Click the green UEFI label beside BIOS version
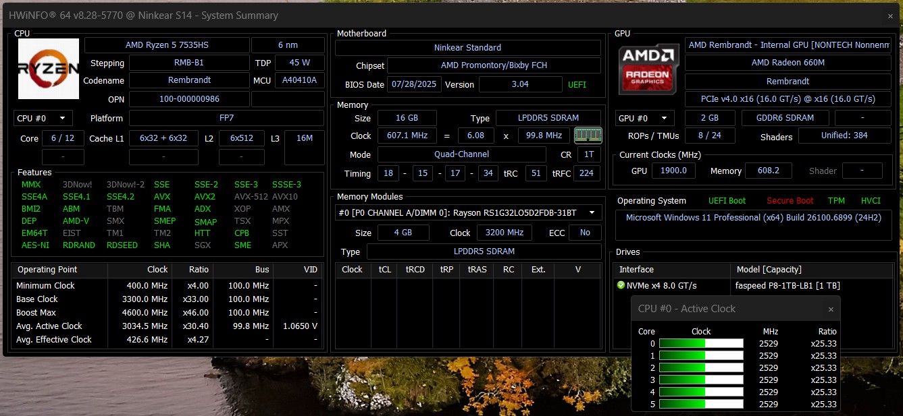This screenshot has height=416, width=903. [x=577, y=85]
